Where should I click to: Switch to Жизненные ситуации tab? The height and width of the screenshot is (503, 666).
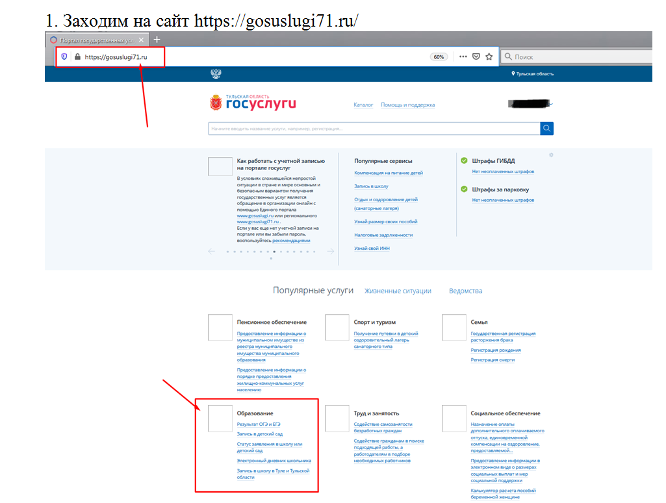coord(398,291)
